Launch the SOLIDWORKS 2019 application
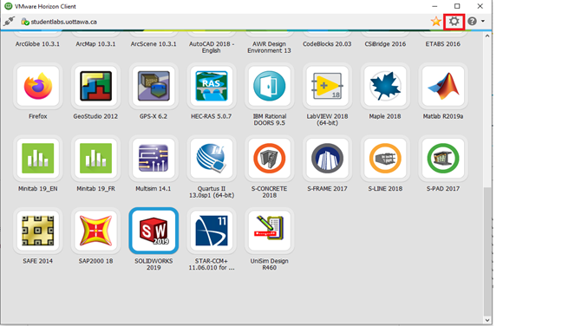Screen dimensions: 575x326 [154, 231]
